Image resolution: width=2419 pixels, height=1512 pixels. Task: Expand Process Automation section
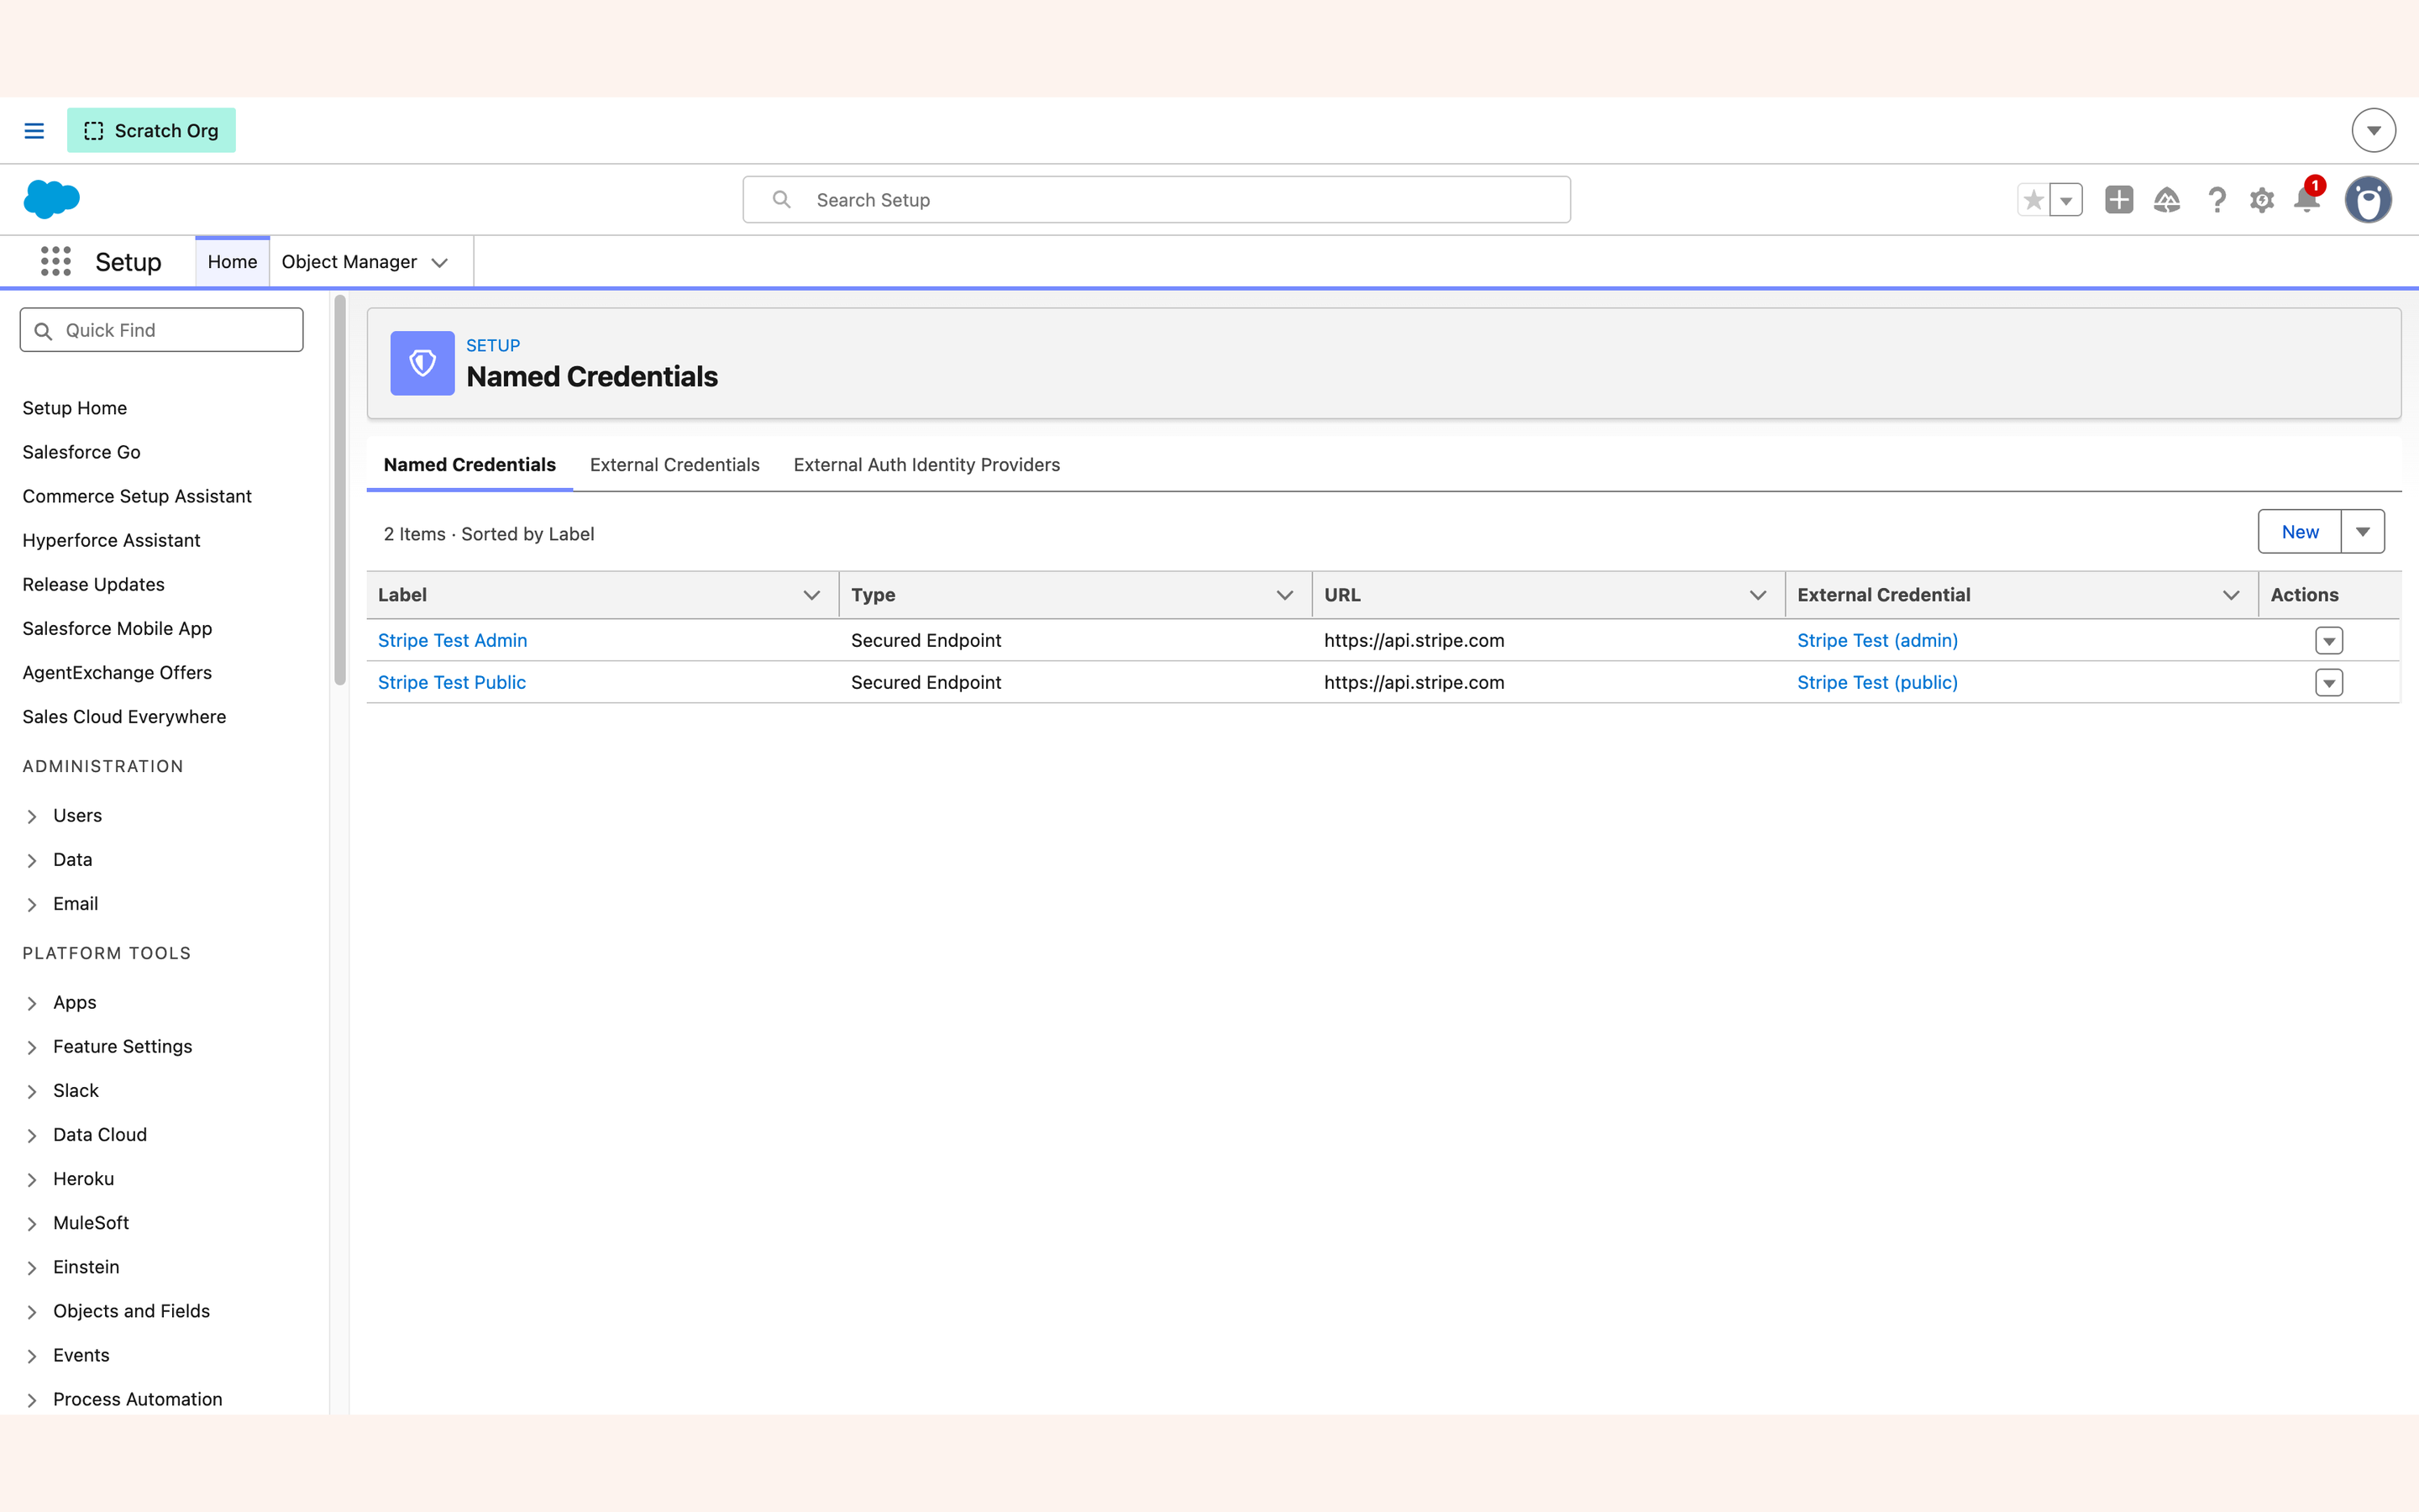pyautogui.click(x=32, y=1399)
